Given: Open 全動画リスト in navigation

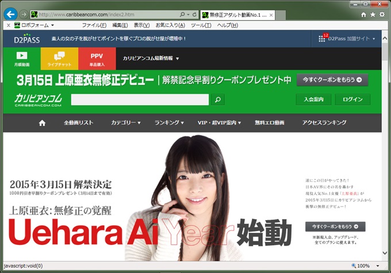Looking at the screenshot, I should 78,122.
